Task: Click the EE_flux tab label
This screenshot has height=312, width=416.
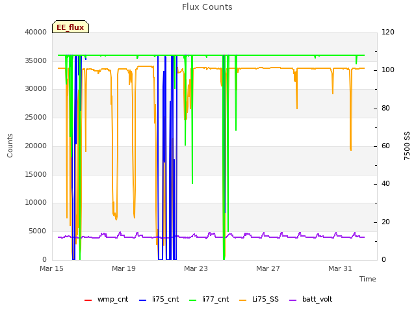Action: tap(70, 27)
